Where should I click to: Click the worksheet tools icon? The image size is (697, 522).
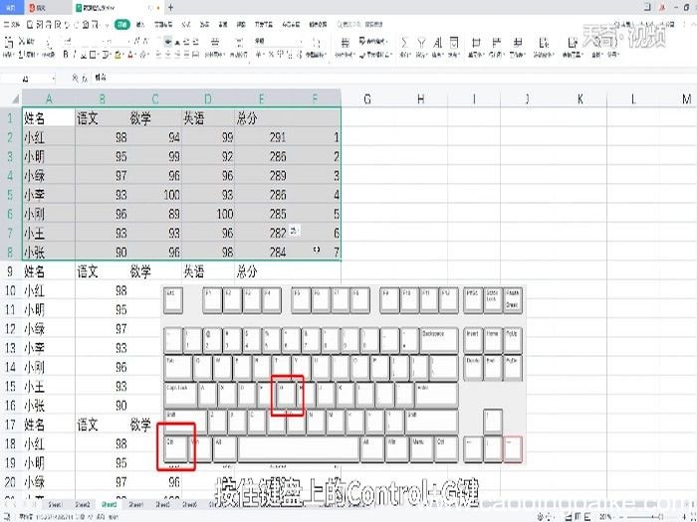[517, 43]
